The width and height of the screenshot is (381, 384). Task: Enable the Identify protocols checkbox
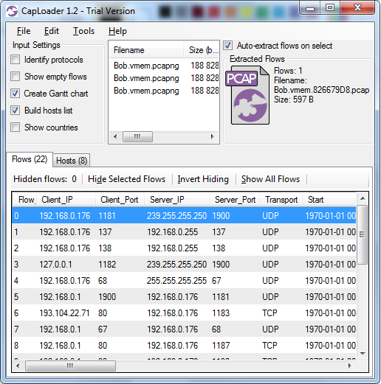(16, 60)
